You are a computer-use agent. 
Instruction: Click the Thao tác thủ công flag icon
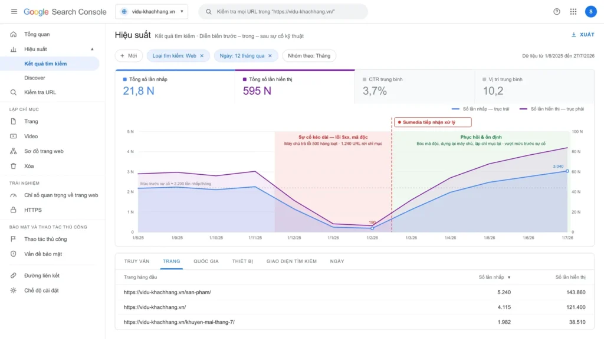click(x=14, y=239)
